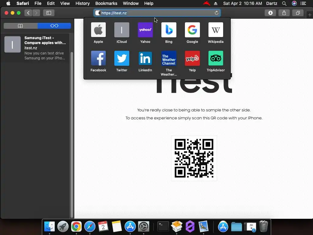The image size is (313, 235).
Task: Click the site icon in the address bar
Action: pos(98,13)
